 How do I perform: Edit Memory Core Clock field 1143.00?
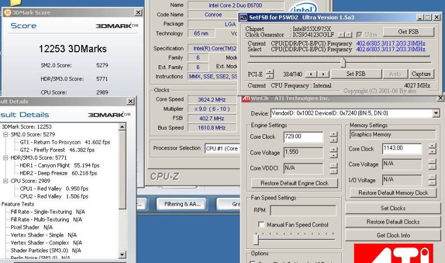click(402, 148)
